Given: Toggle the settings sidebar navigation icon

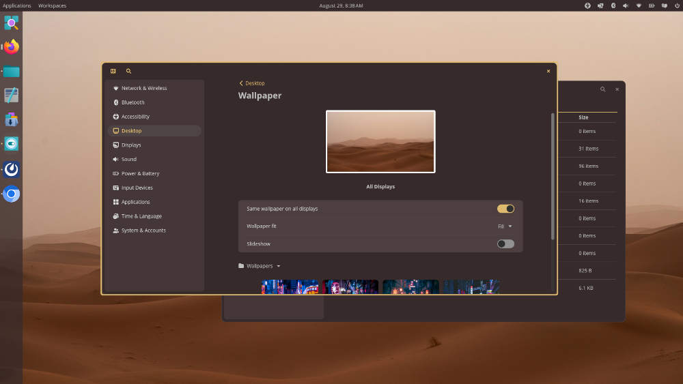Looking at the screenshot, I should 113,71.
